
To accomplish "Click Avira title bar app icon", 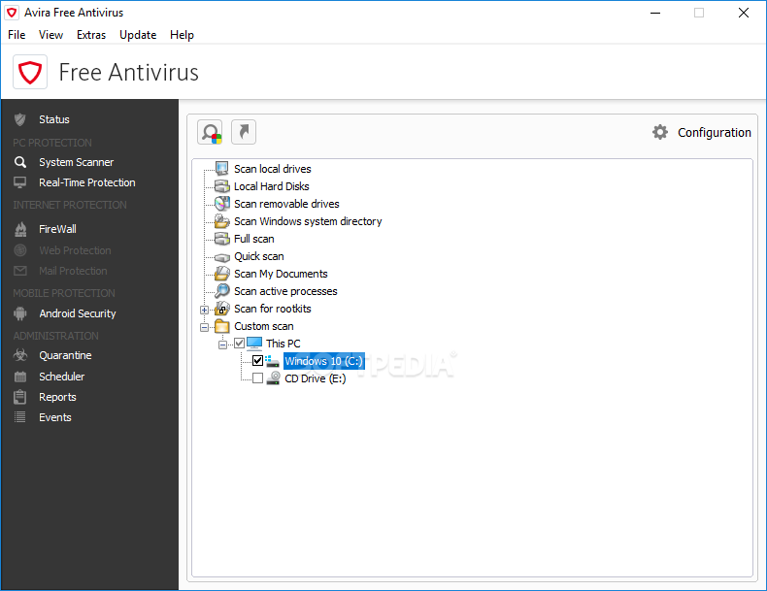I will click(x=12, y=13).
